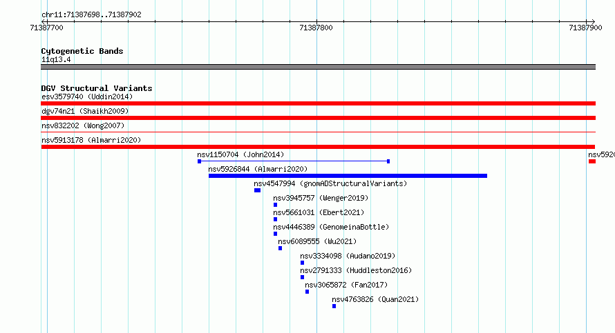The width and height of the screenshot is (615, 333).
Task: Open nsv2791333 (Huddleston2016) variant label
Action: tap(356, 270)
